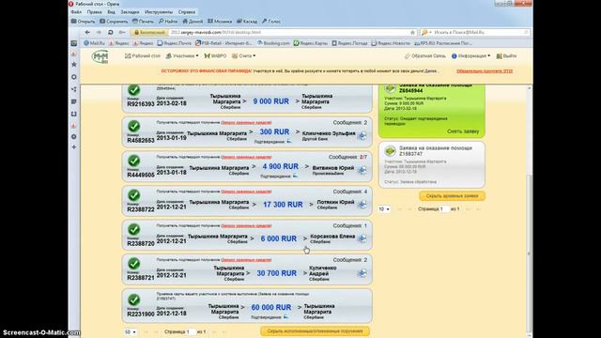This screenshot has height=338, width=601.
Task: Open the Яндекс.Новости bookmark
Action: pyautogui.click(x=391, y=43)
